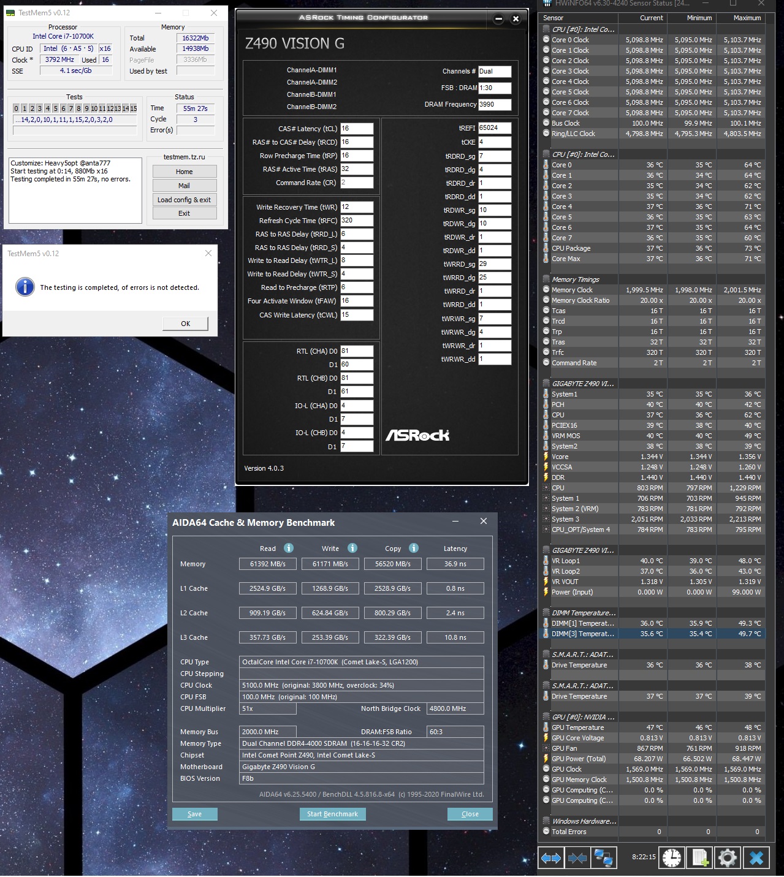Start HWiNFO logging with sheet-plus icon
784x877 pixels.
click(700, 858)
